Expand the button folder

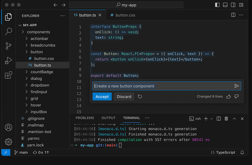point(43,52)
